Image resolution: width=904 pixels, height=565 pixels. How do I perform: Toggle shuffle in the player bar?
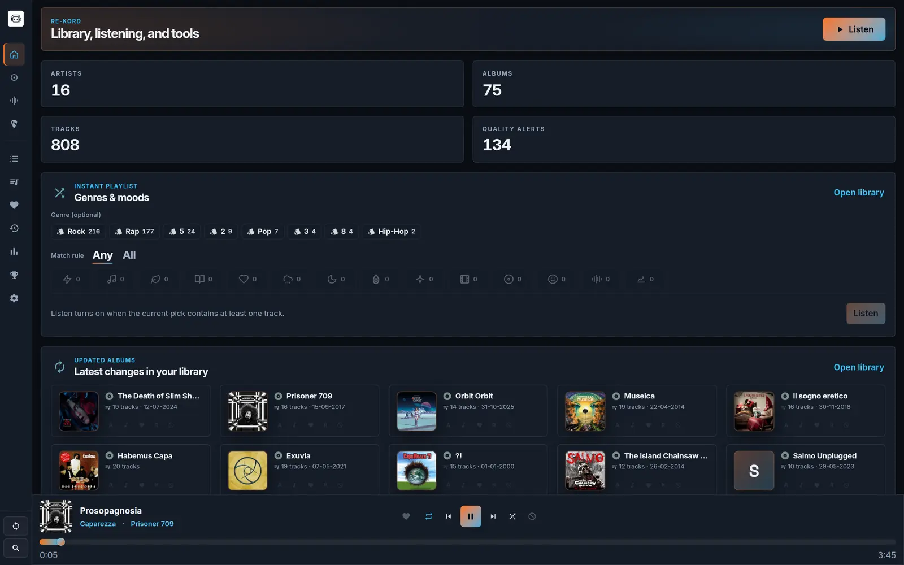512,516
